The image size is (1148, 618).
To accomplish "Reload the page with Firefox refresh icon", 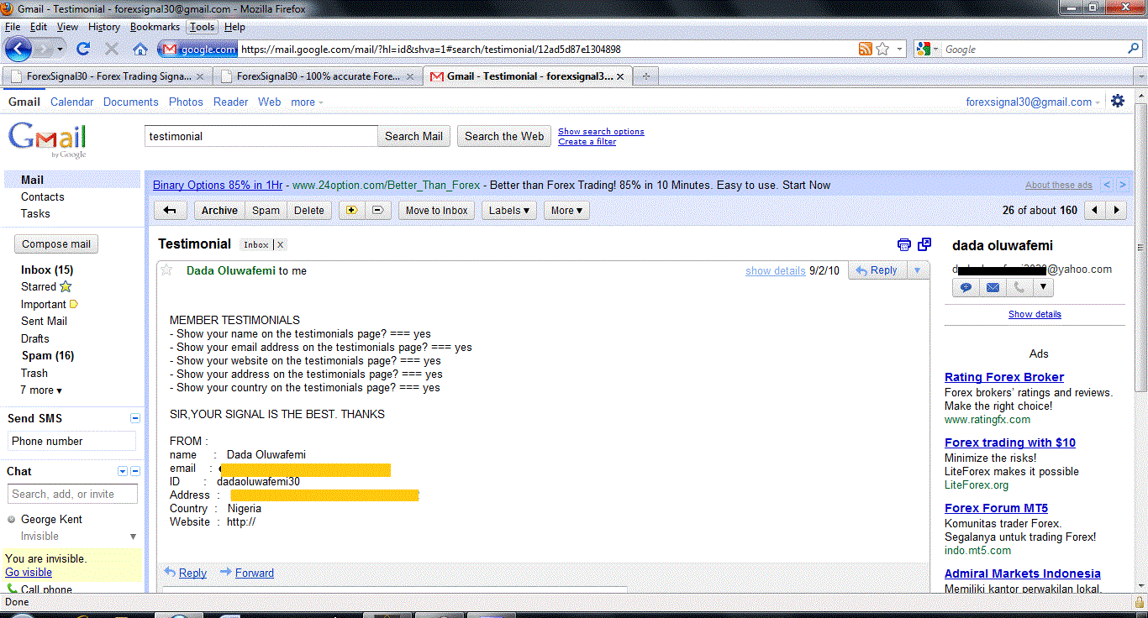I will tap(83, 50).
